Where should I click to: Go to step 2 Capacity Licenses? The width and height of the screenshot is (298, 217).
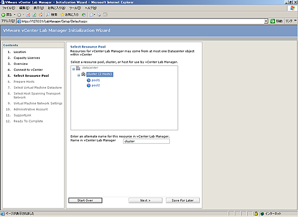27,58
